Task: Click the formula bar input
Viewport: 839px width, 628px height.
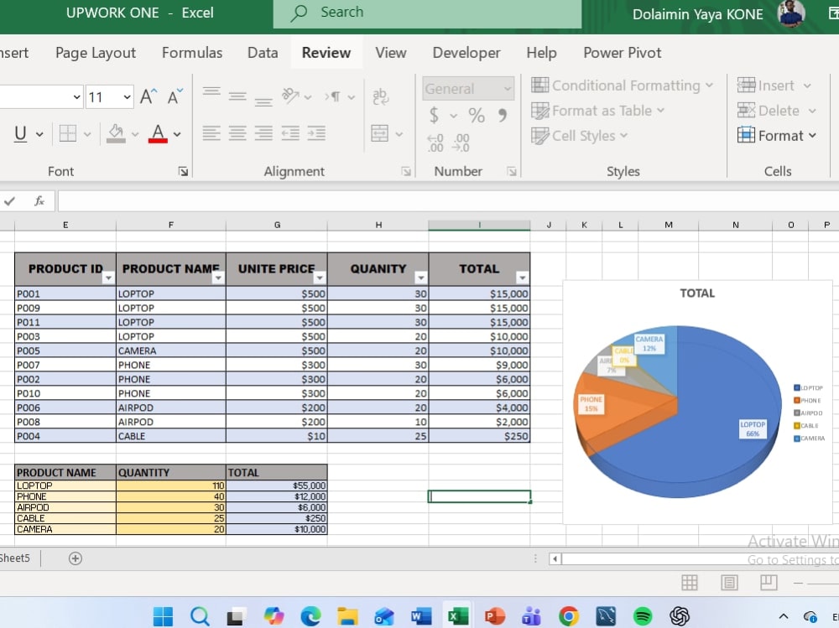Action: coord(448,201)
